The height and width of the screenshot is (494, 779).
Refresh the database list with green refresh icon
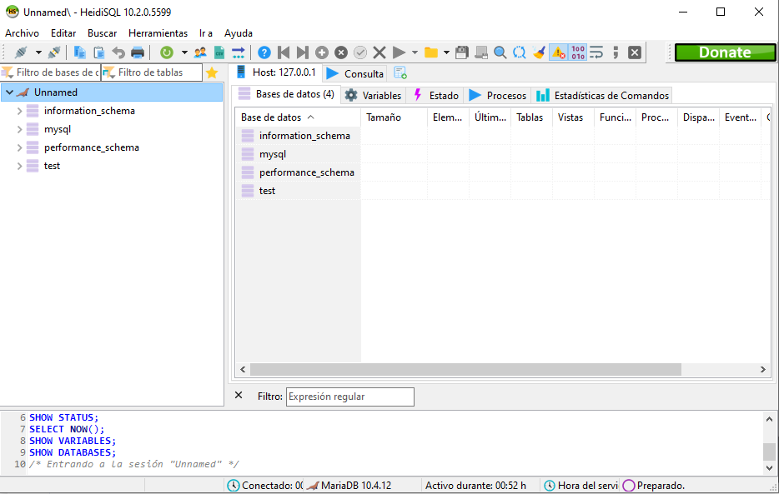tap(167, 52)
